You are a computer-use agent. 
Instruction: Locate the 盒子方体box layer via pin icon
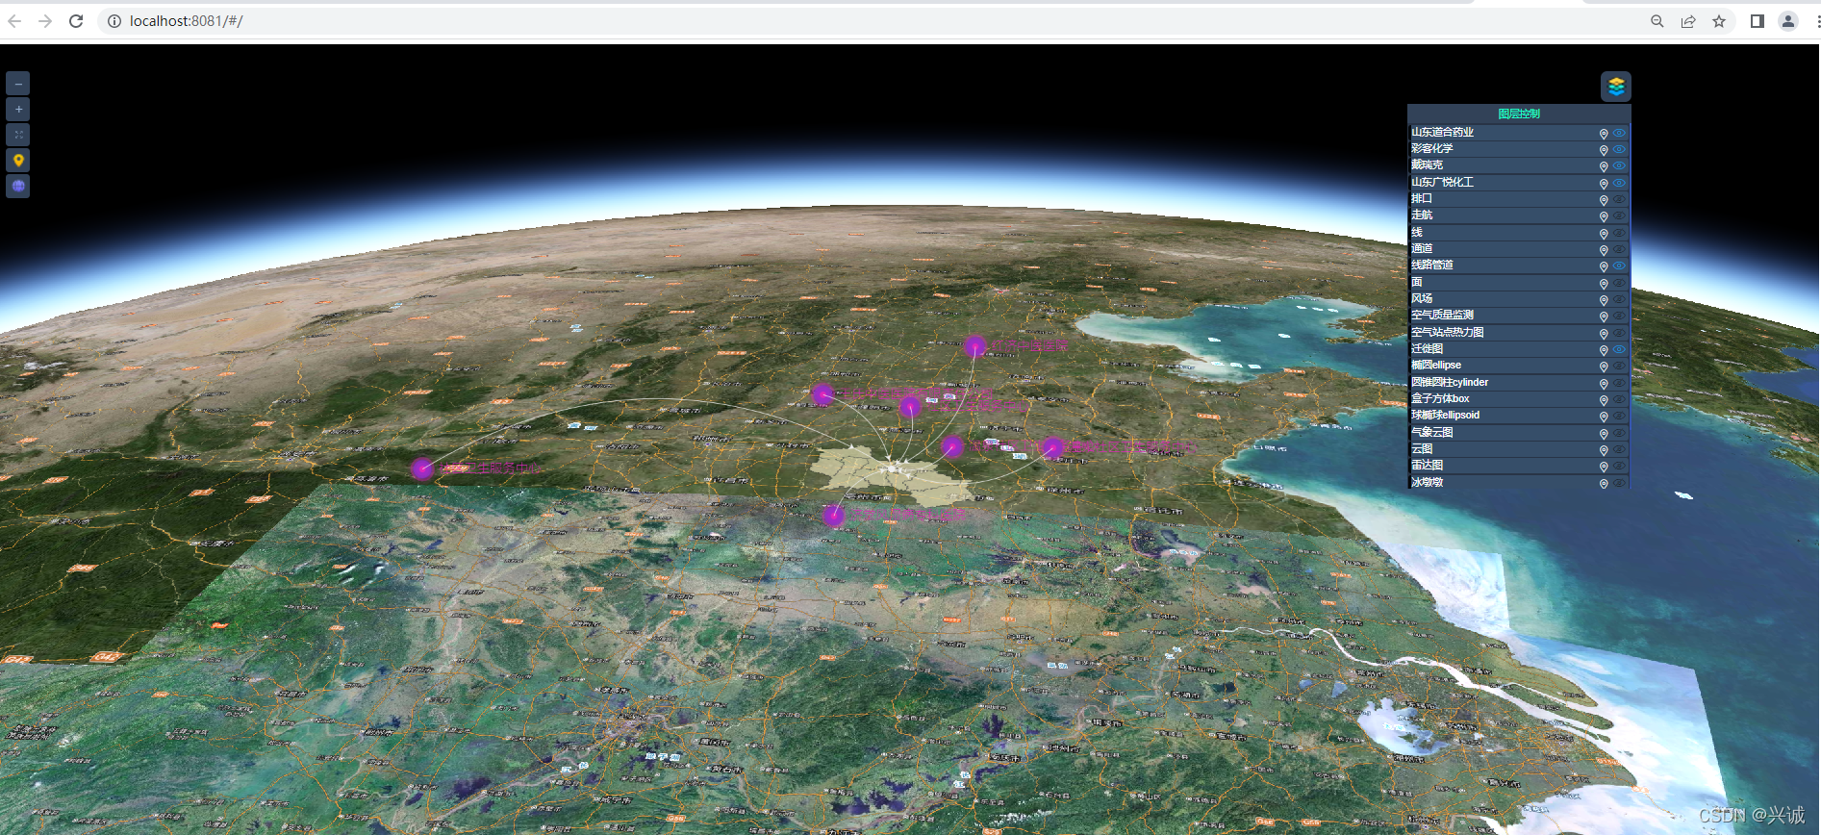(1604, 400)
